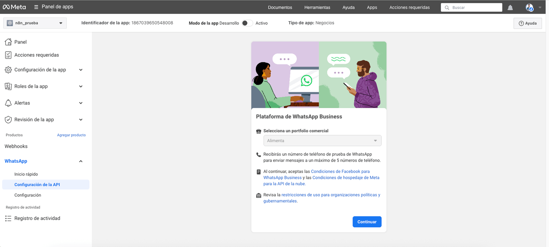
Task: Click the Continuar button
Action: (x=367, y=222)
